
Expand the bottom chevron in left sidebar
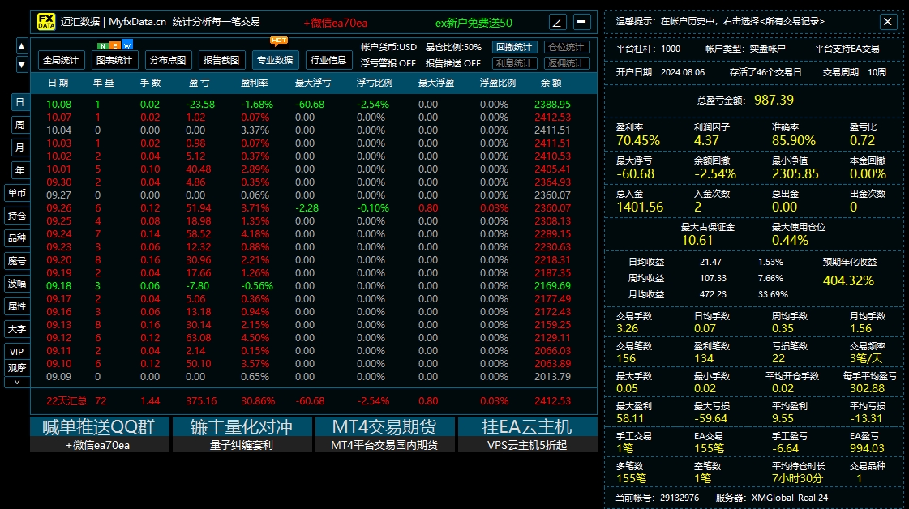pos(17,382)
